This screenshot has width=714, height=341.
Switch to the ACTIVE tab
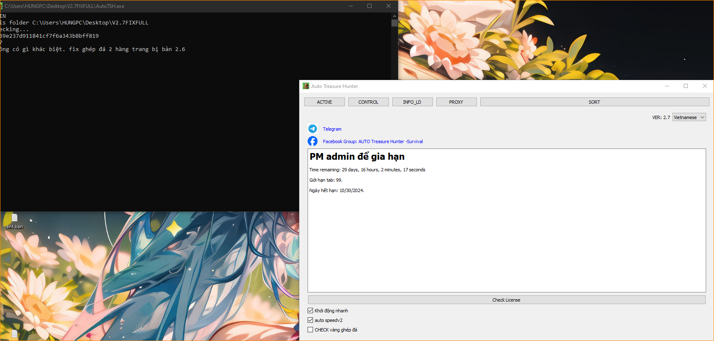pyautogui.click(x=324, y=102)
